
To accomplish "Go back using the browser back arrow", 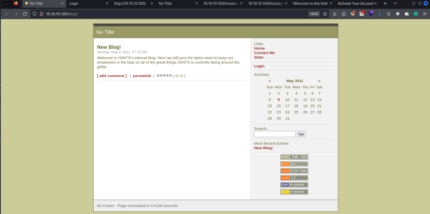I will point(7,14).
